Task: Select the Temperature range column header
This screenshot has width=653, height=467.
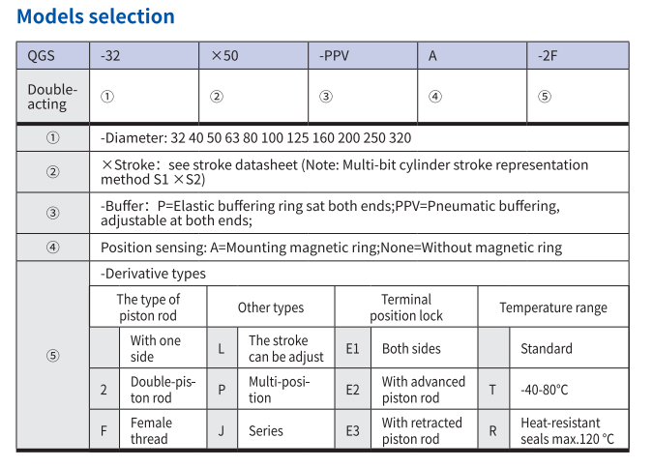Action: (x=553, y=308)
